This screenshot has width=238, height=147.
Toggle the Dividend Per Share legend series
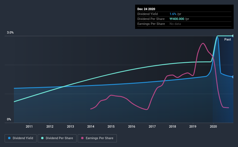(57, 138)
